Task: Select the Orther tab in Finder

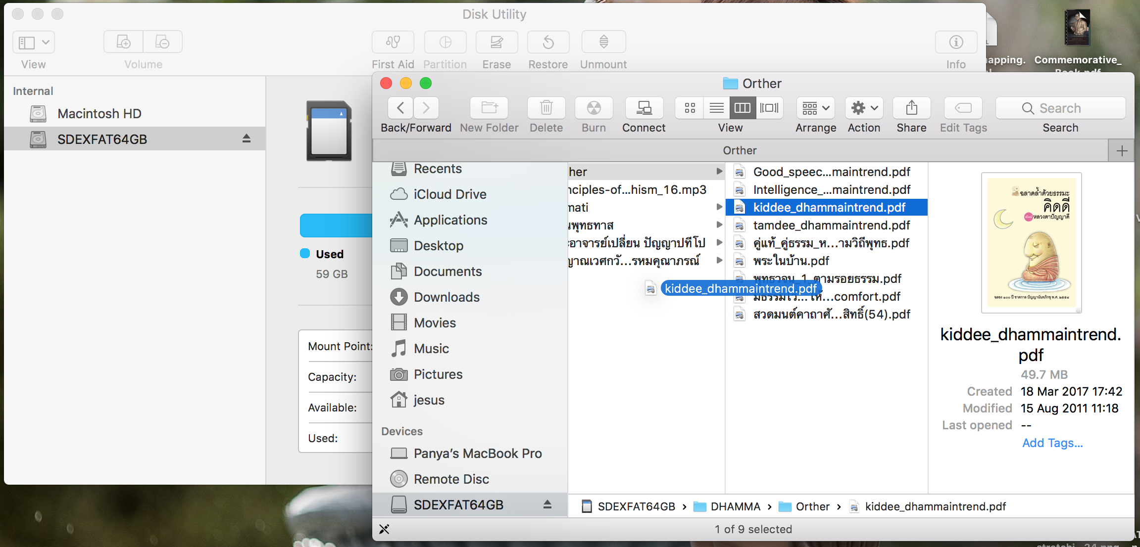Action: tap(740, 150)
